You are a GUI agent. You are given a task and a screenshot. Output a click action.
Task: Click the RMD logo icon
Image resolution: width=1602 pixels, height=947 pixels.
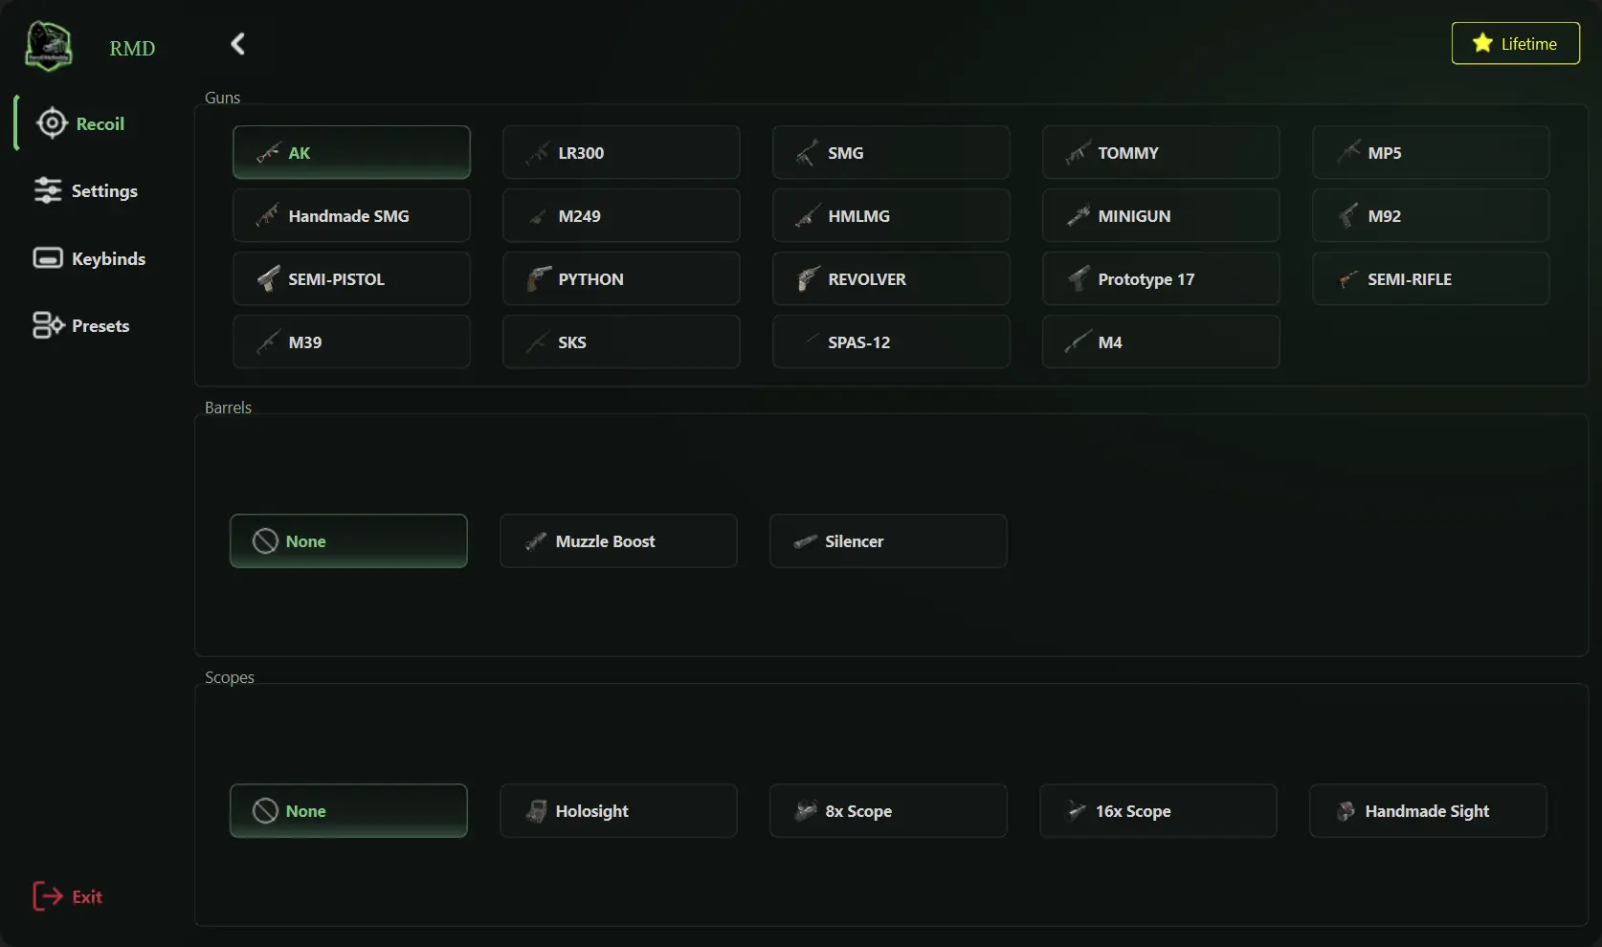coord(47,46)
